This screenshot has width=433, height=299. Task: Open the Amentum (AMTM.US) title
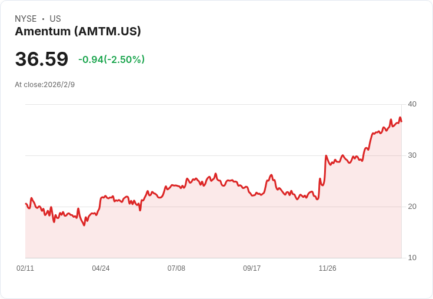(x=78, y=31)
